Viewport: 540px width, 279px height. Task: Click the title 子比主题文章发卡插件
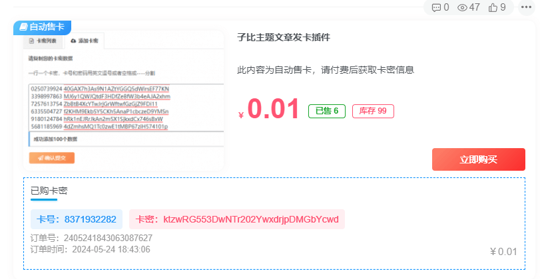(x=284, y=37)
